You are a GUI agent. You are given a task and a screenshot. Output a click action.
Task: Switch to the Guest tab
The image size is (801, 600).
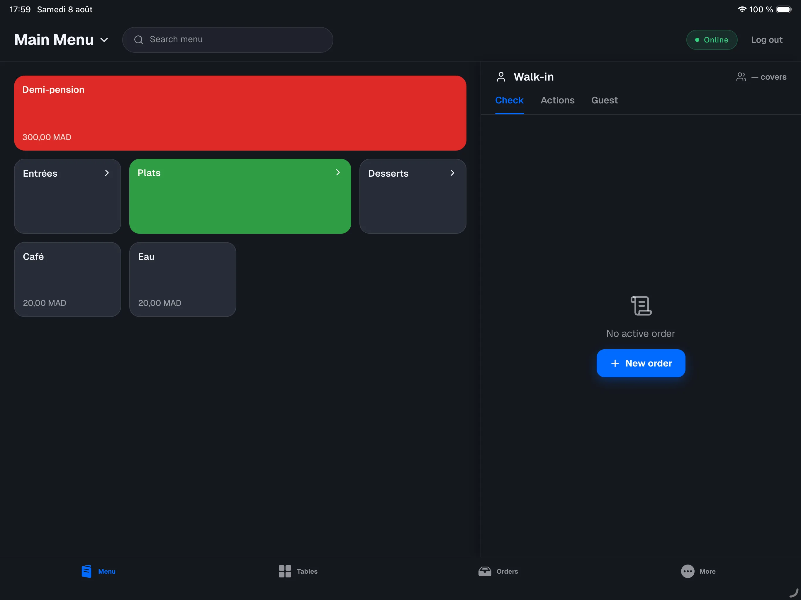point(604,100)
